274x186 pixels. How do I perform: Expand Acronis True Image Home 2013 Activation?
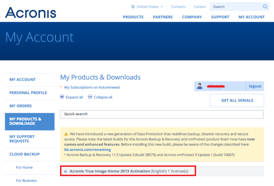click(x=65, y=171)
